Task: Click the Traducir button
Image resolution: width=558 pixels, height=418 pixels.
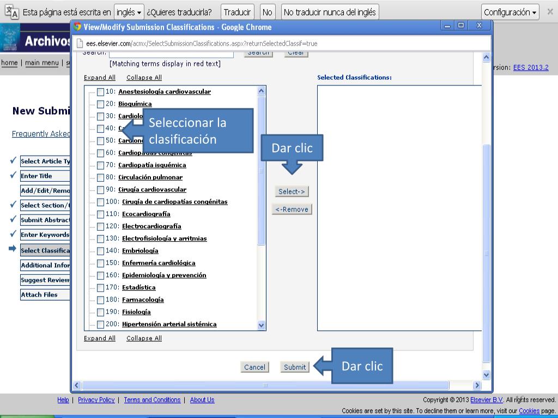Action: click(x=238, y=13)
